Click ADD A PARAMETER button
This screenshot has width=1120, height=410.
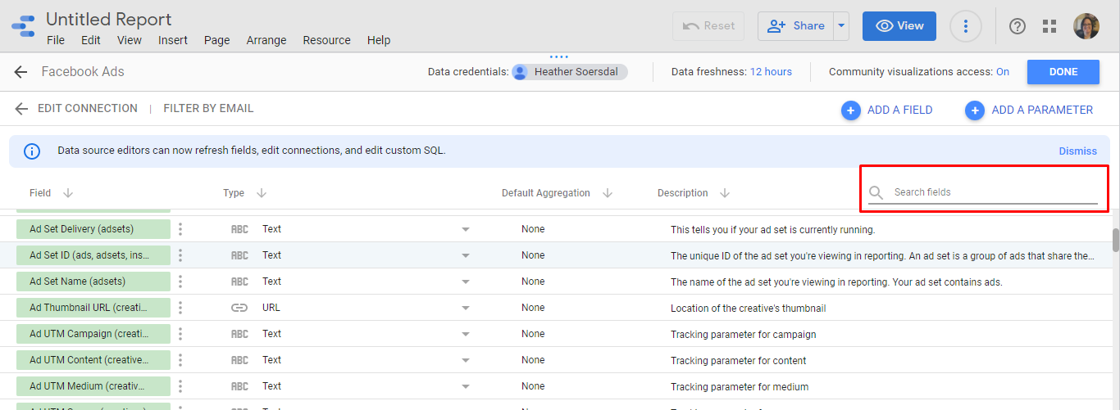(1029, 110)
